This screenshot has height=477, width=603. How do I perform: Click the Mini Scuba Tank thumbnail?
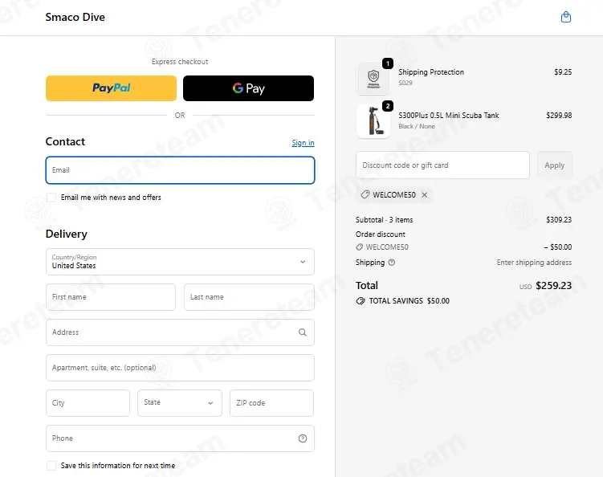373,121
